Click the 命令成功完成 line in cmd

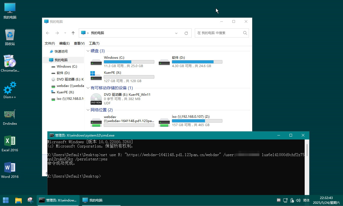click(61, 163)
